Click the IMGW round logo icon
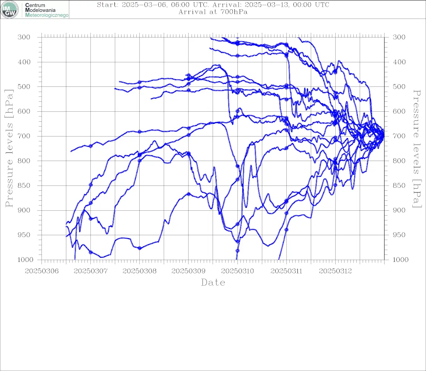 point(10,10)
